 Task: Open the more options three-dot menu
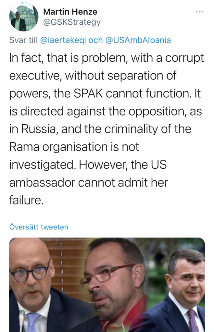[x=199, y=12]
